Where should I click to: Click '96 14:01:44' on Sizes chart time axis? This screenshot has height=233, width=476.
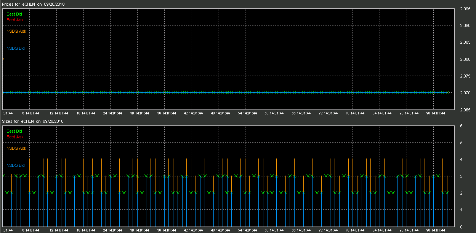tap(436, 230)
